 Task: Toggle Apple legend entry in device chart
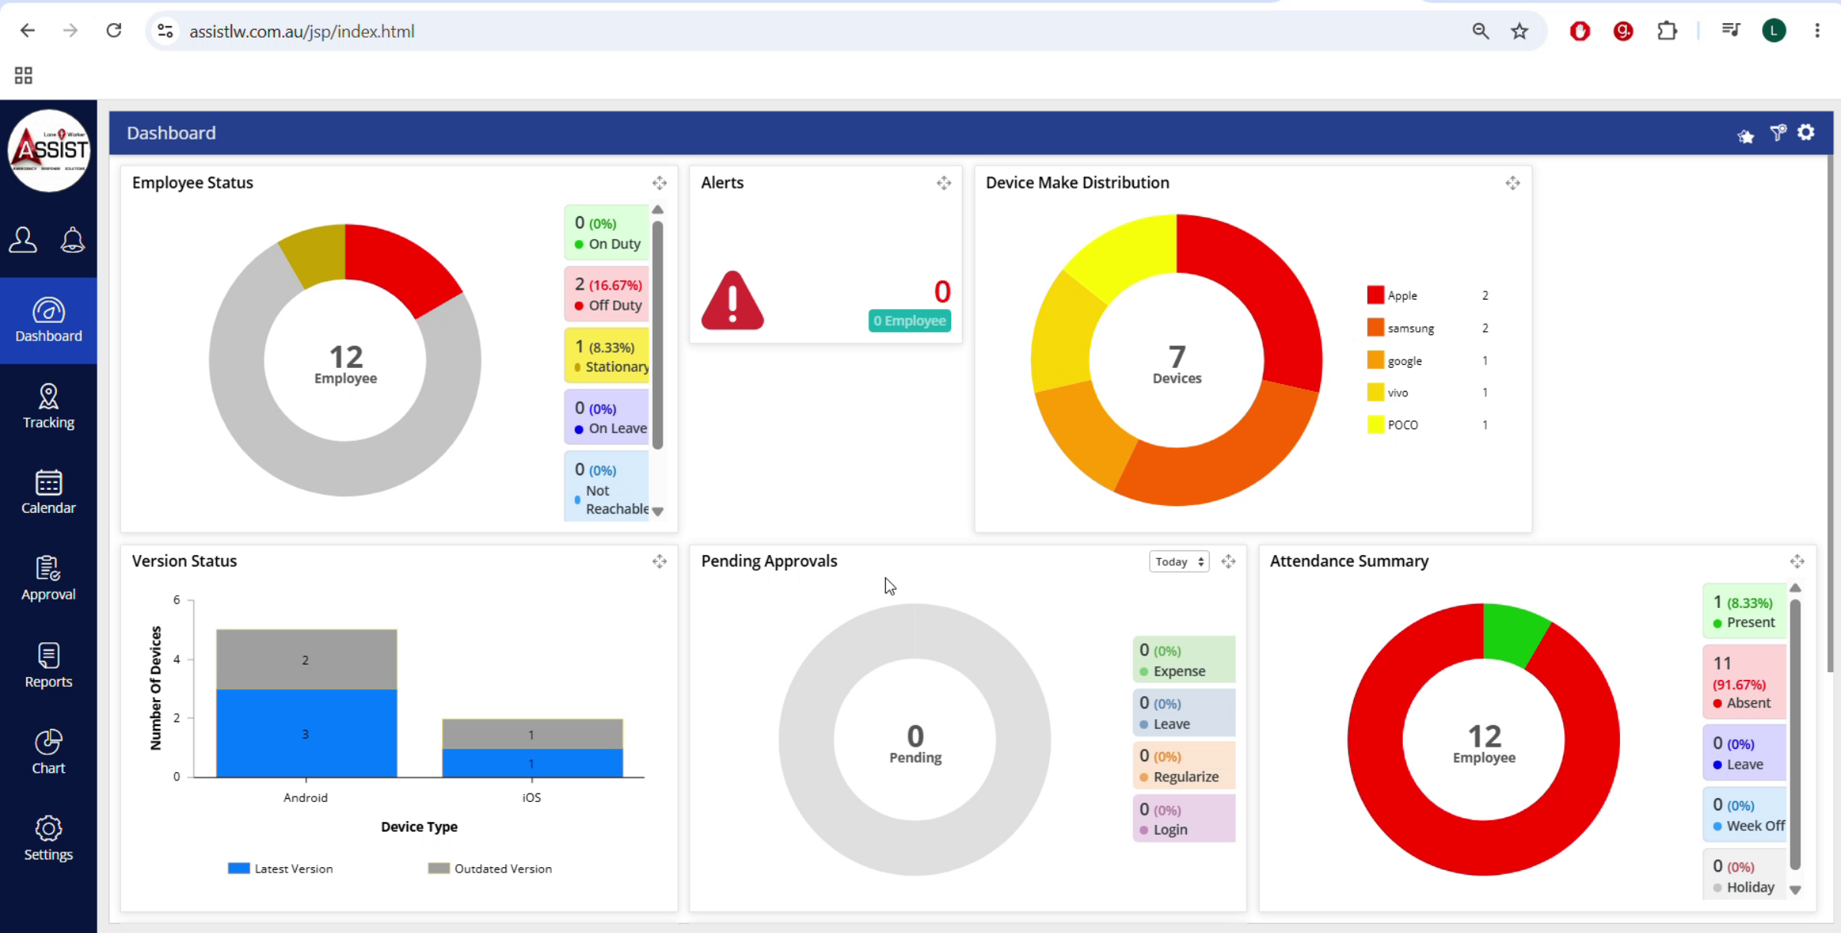click(x=1392, y=295)
